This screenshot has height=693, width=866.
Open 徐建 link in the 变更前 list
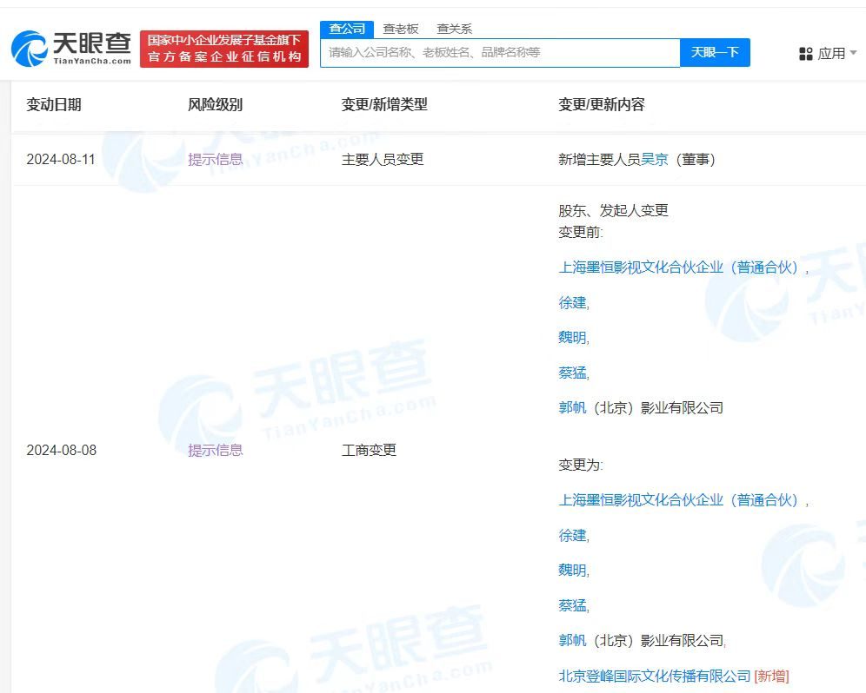[x=571, y=302]
